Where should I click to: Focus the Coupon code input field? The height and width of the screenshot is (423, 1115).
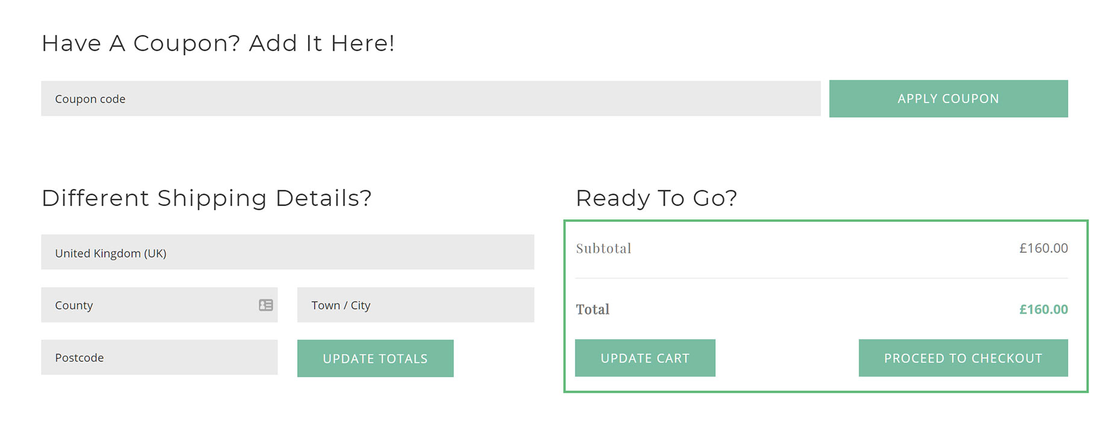point(431,98)
